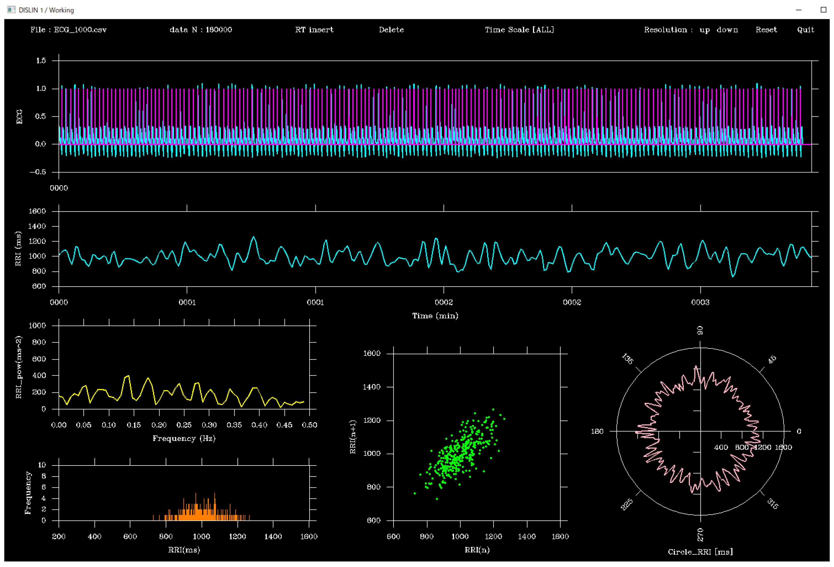Quit the DISLIN application
This screenshot has height=567, width=834.
(x=806, y=30)
